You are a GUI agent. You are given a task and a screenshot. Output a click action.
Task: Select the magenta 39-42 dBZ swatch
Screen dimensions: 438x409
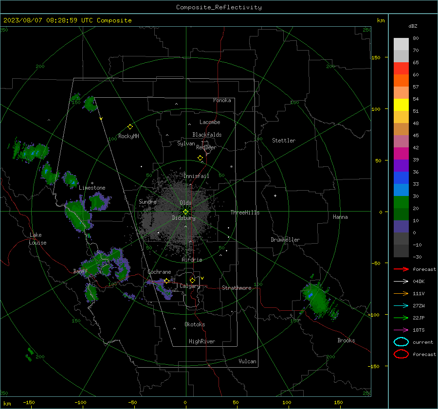pyautogui.click(x=401, y=154)
